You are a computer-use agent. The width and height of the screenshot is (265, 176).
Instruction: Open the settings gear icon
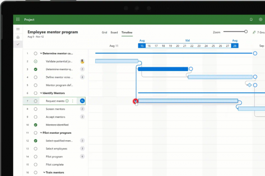(261, 19)
